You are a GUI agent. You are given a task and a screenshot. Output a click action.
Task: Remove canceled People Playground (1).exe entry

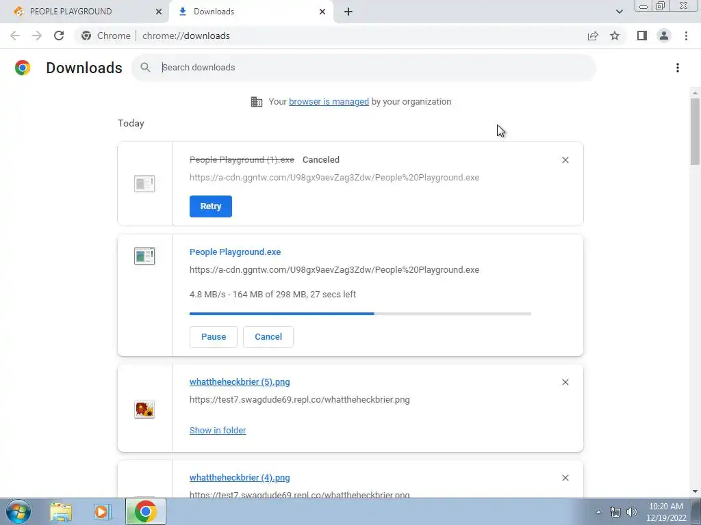tap(565, 160)
